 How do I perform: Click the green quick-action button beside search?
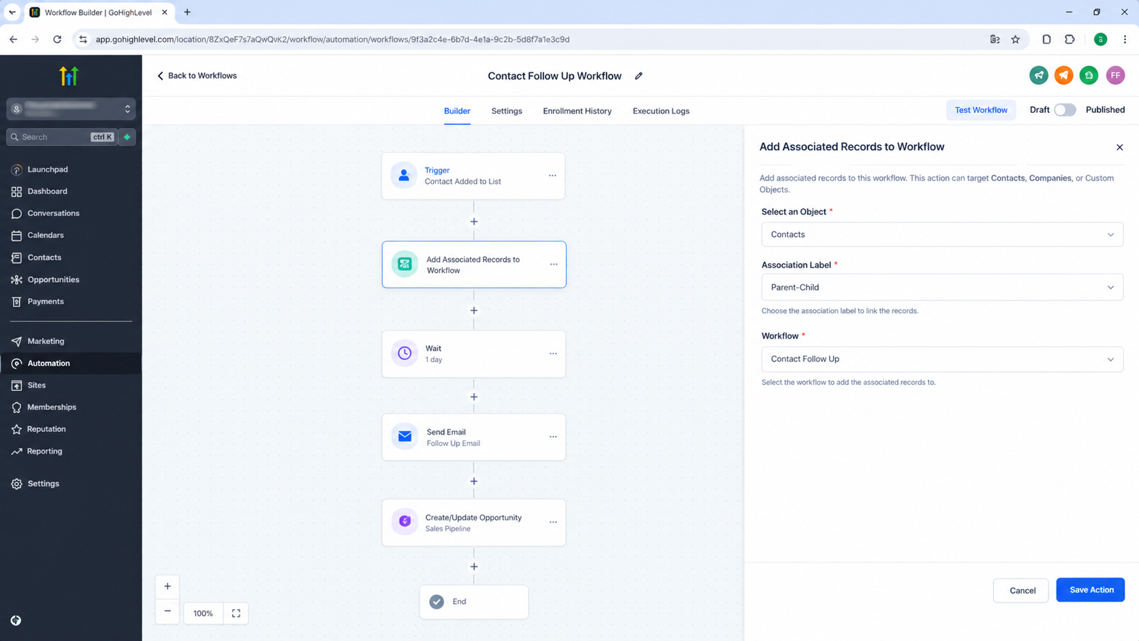(127, 137)
